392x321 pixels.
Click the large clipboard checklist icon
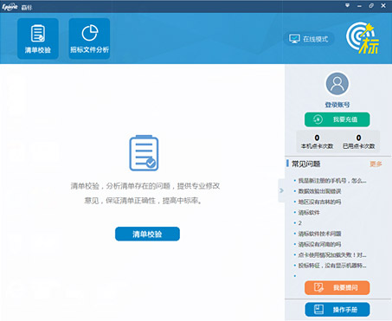[144, 153]
